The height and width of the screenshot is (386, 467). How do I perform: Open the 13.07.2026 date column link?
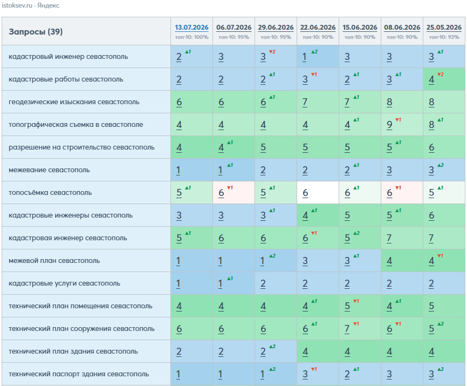tap(191, 28)
